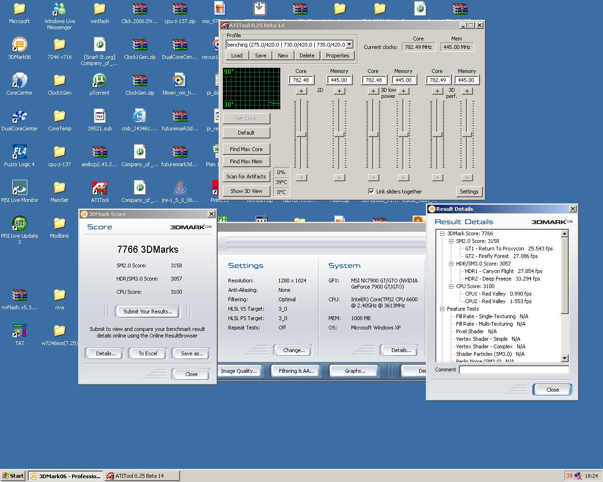Open the riva folder

coord(59,299)
